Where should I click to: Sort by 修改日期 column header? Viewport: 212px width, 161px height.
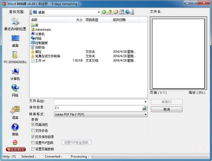[125, 20]
